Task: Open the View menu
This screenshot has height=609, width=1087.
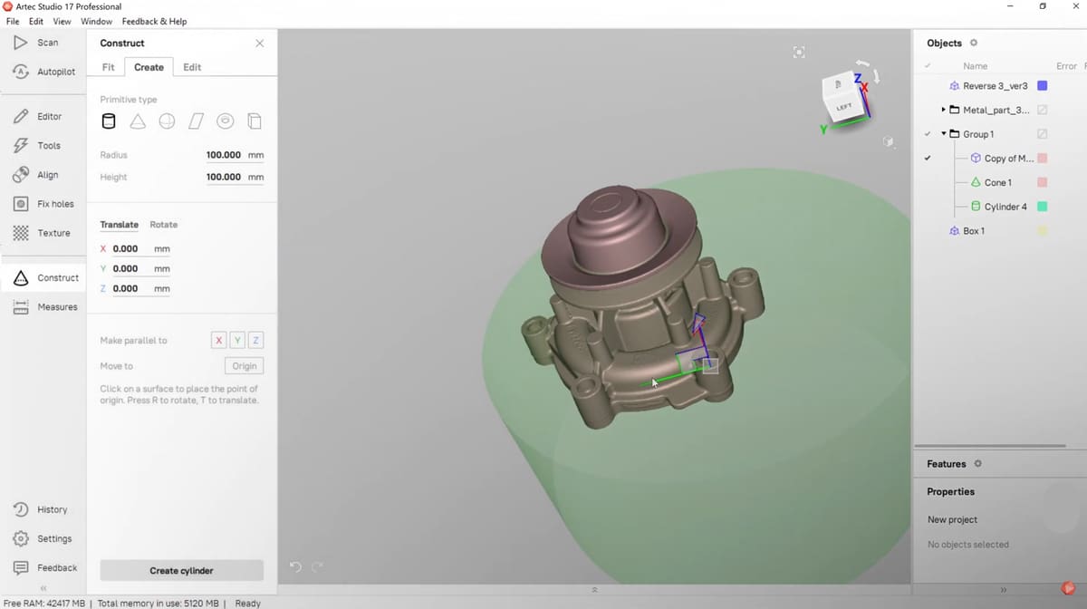Action: click(62, 21)
